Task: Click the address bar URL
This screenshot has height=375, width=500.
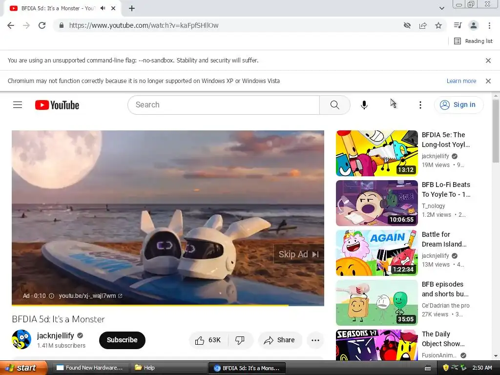Action: point(144,25)
